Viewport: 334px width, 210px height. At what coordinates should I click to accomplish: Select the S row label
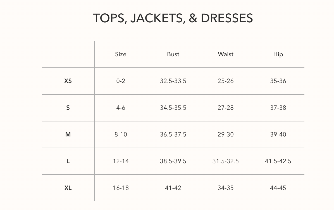point(68,108)
